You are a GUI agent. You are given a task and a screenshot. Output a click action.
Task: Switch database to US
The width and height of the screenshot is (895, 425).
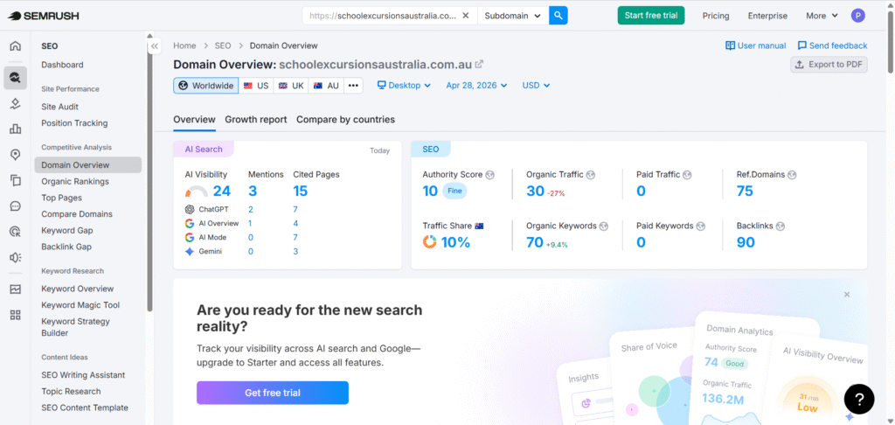(256, 86)
